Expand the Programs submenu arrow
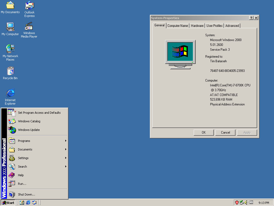274x206 pixels. 66,141
